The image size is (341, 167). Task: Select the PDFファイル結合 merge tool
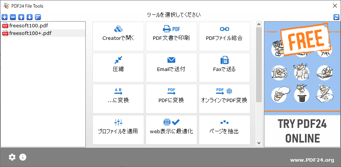[x=225, y=36]
